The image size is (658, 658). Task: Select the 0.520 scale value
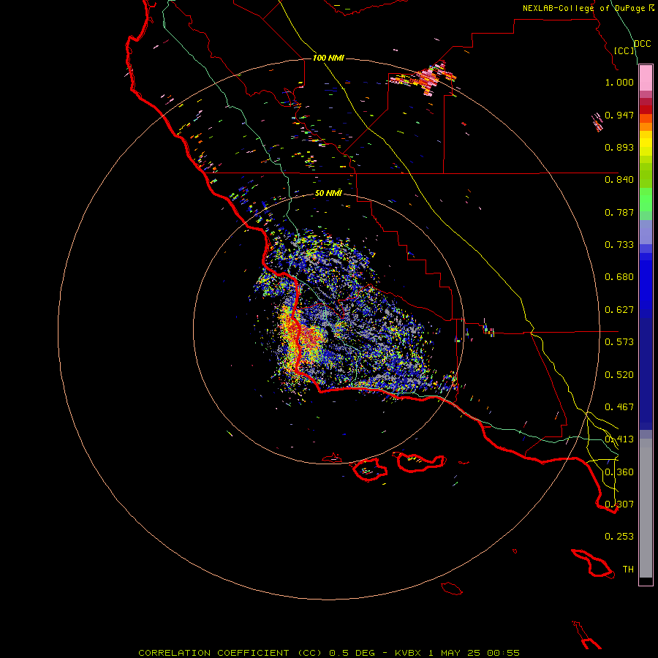(x=619, y=375)
